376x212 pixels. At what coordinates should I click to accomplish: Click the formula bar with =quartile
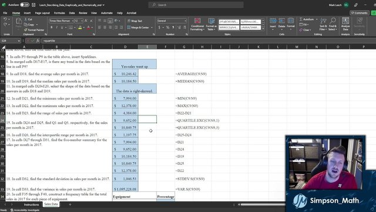(209, 41)
